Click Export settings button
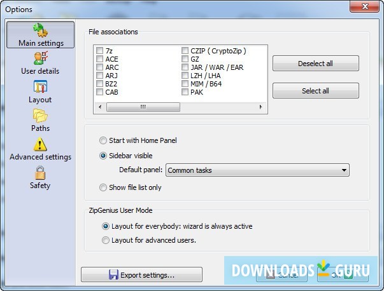Screen dimensions: 384x291 (141, 274)
